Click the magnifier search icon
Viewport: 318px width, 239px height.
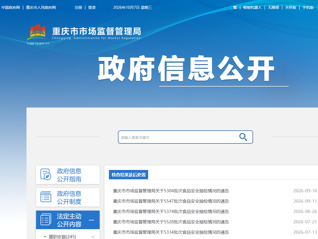pyautogui.click(x=243, y=137)
